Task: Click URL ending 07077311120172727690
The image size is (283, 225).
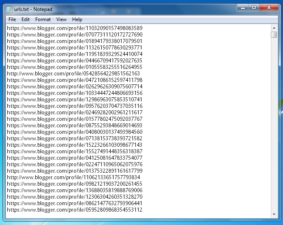Action: pyautogui.click(x=75, y=34)
